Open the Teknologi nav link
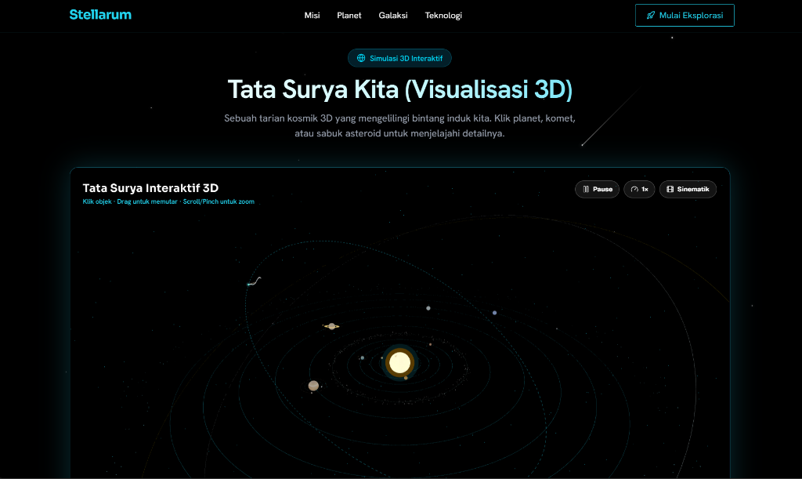The height and width of the screenshot is (479, 802). [x=443, y=16]
